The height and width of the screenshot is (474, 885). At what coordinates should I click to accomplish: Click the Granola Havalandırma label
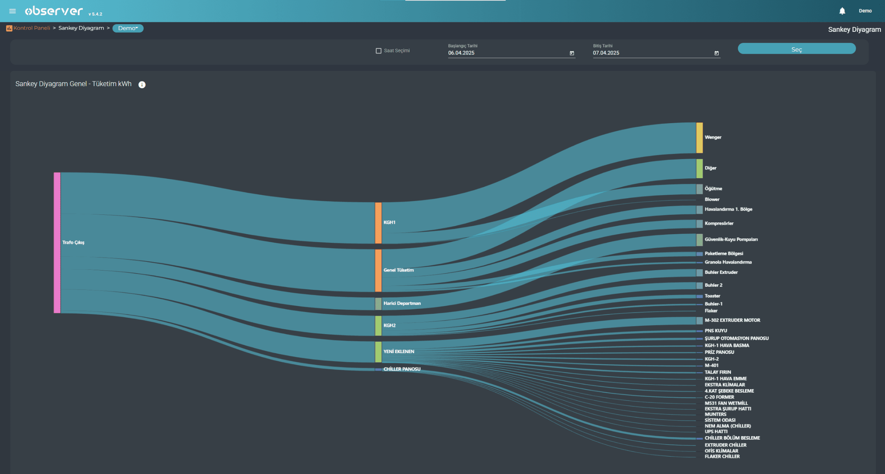click(x=728, y=262)
